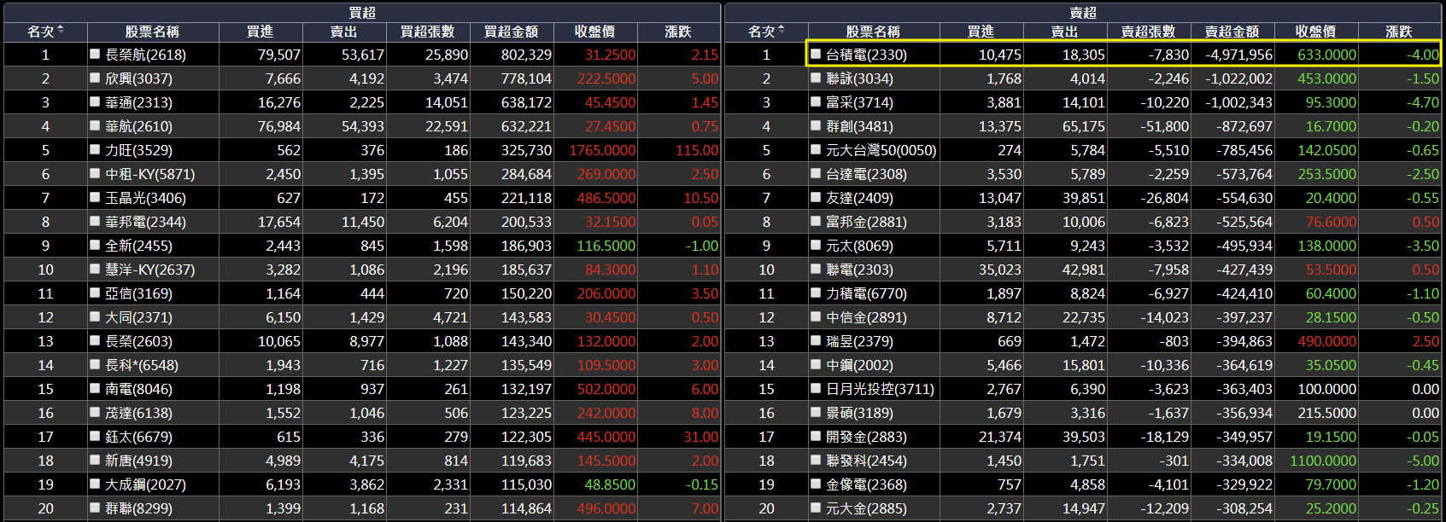
Task: Click the 華邦電(2344) stock name
Action: [145, 222]
